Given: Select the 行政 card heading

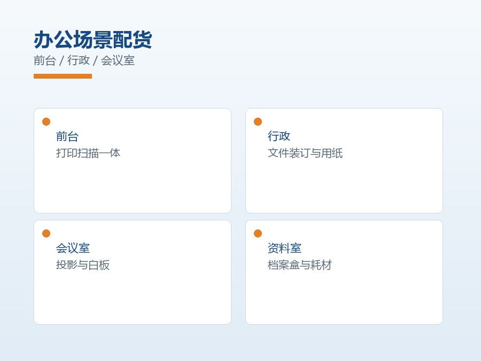Looking at the screenshot, I should pos(279,136).
